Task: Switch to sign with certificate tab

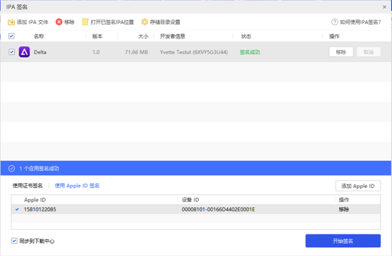Action: point(28,186)
